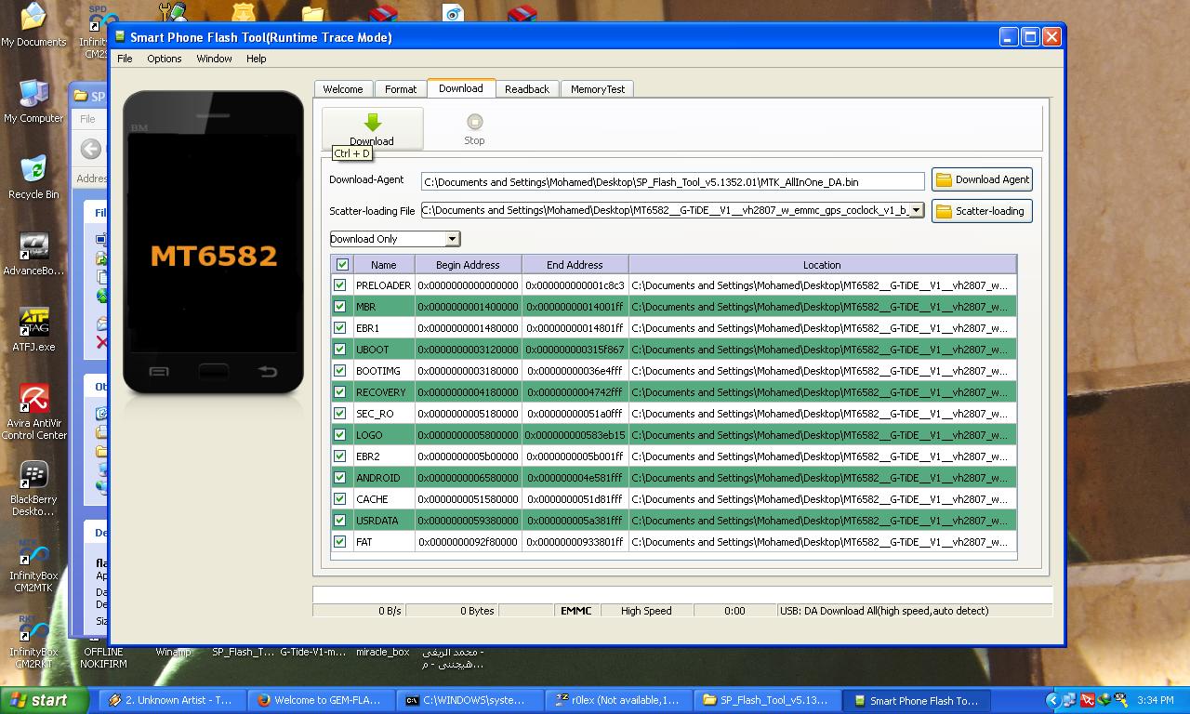Uncheck the USRDATA partition checkbox

pyautogui.click(x=340, y=521)
